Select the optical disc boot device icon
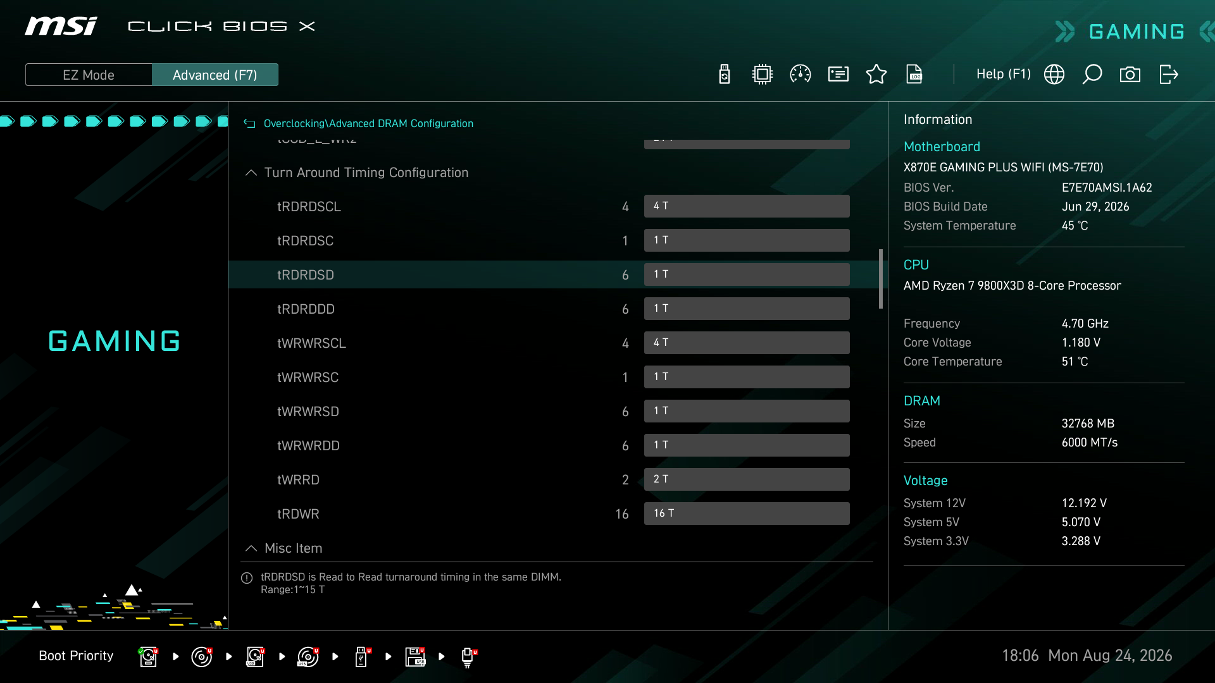Viewport: 1215px width, 683px height. (x=201, y=656)
